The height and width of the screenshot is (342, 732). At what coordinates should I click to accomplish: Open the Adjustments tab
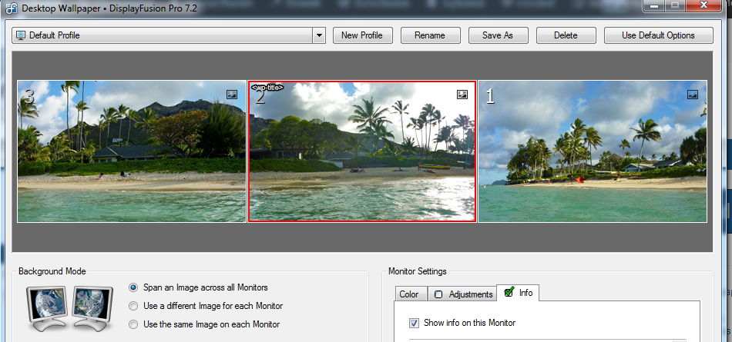point(463,294)
